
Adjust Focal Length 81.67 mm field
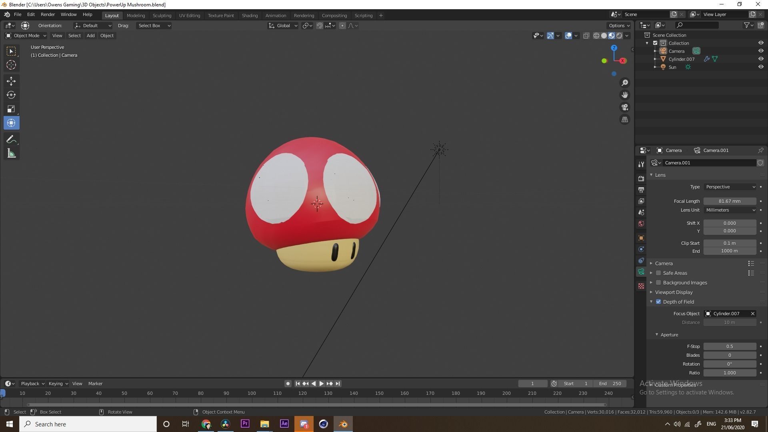[x=730, y=201]
